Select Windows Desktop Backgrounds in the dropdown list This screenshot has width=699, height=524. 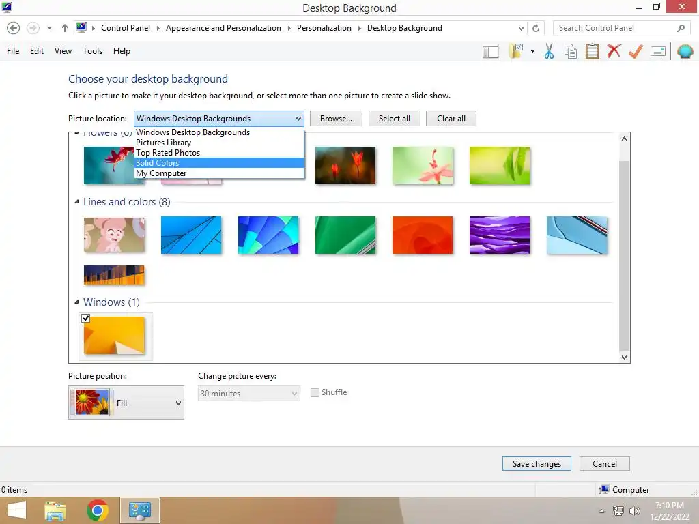pos(219,132)
